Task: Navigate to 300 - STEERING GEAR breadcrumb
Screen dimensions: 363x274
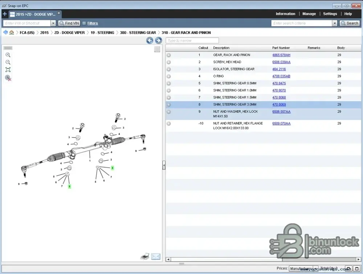Action: 138,33
